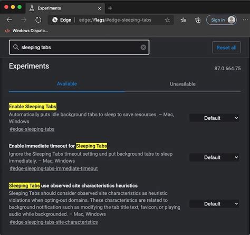
Task: Open #edge-sleeping-tabs-immediate-timeout link
Action: click(54, 168)
